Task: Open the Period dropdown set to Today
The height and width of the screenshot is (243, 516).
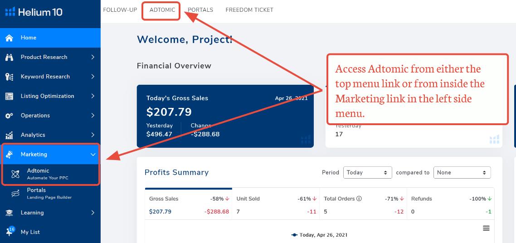Action: click(x=368, y=173)
